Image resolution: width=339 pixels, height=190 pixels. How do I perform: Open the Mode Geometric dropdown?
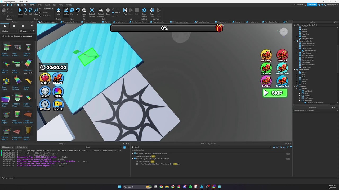[48, 9]
